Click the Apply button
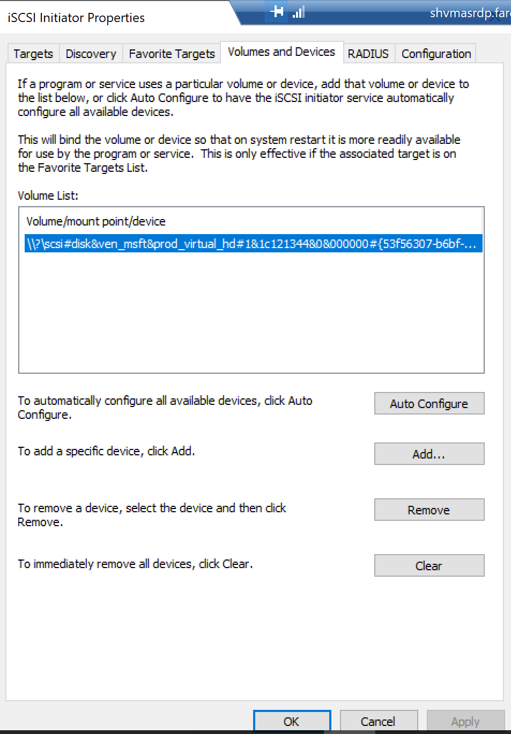The height and width of the screenshot is (734, 511). [x=465, y=722]
